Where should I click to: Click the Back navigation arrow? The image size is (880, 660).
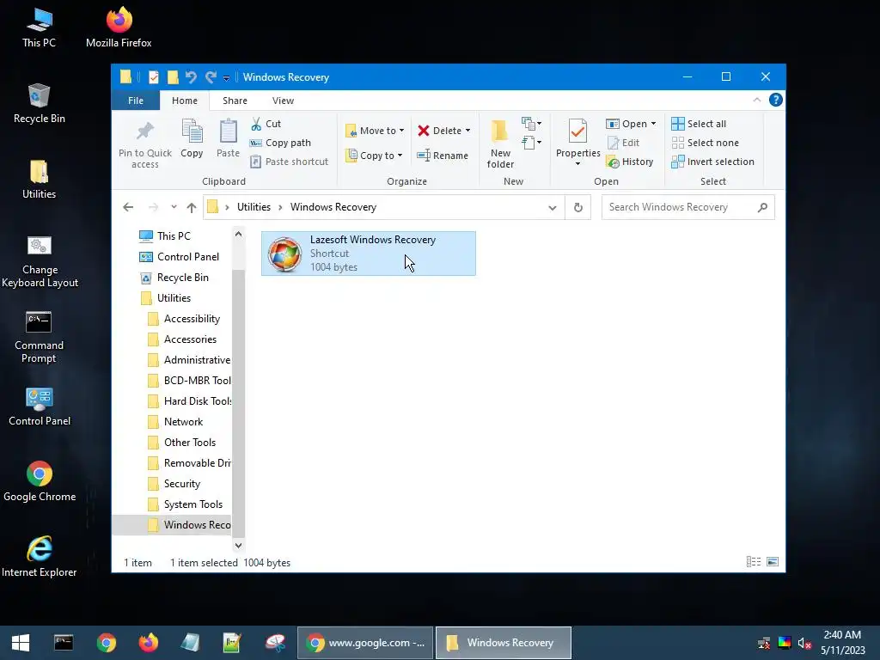pyautogui.click(x=128, y=207)
